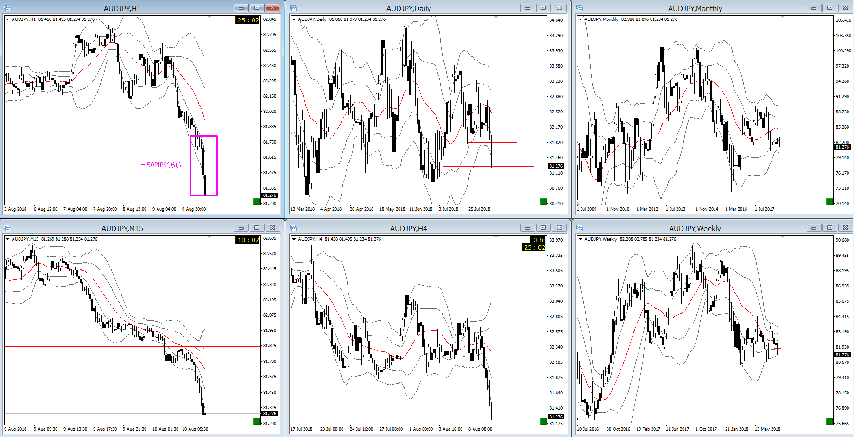Image resolution: width=854 pixels, height=437 pixels.
Task: Activate the AUDJPY,H4 window title bar
Action: pos(408,228)
